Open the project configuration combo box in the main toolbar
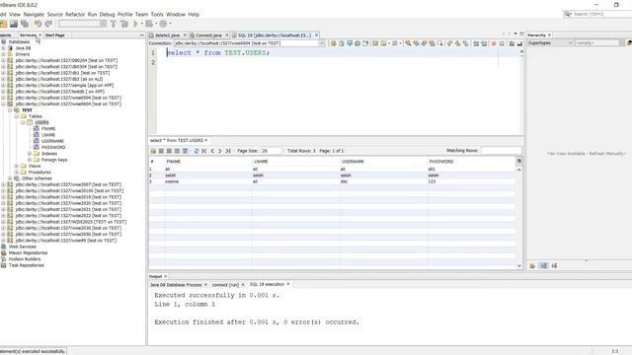This screenshot has width=632, height=355. click(83, 24)
